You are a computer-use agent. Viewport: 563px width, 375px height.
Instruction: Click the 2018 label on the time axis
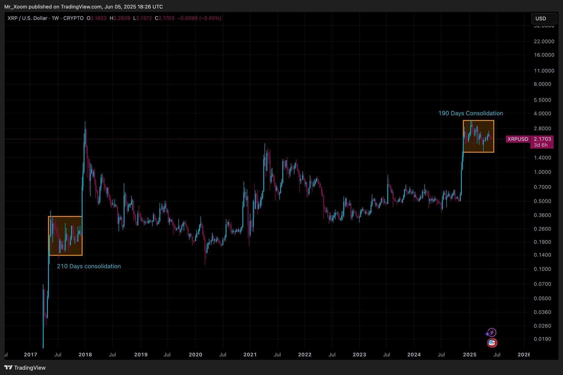[85, 355]
